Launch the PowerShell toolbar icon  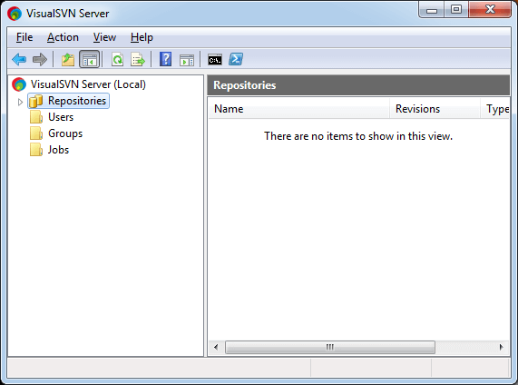[x=236, y=60]
